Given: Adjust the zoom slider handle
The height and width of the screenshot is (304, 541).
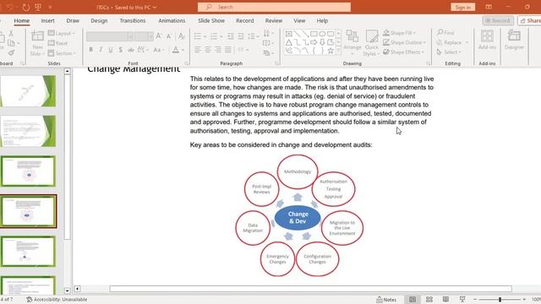Looking at the screenshot, I should [500, 300].
